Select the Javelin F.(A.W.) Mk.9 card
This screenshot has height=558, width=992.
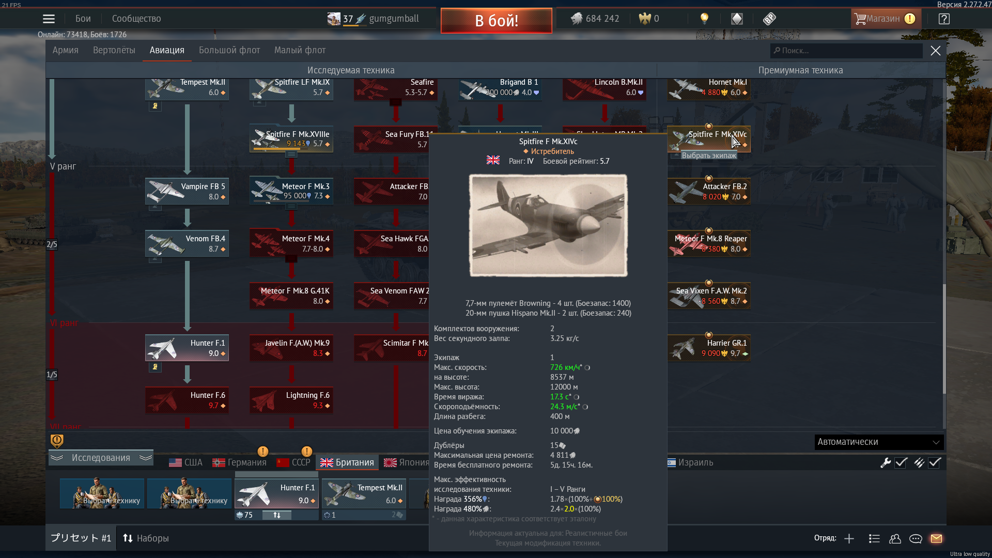pos(291,348)
